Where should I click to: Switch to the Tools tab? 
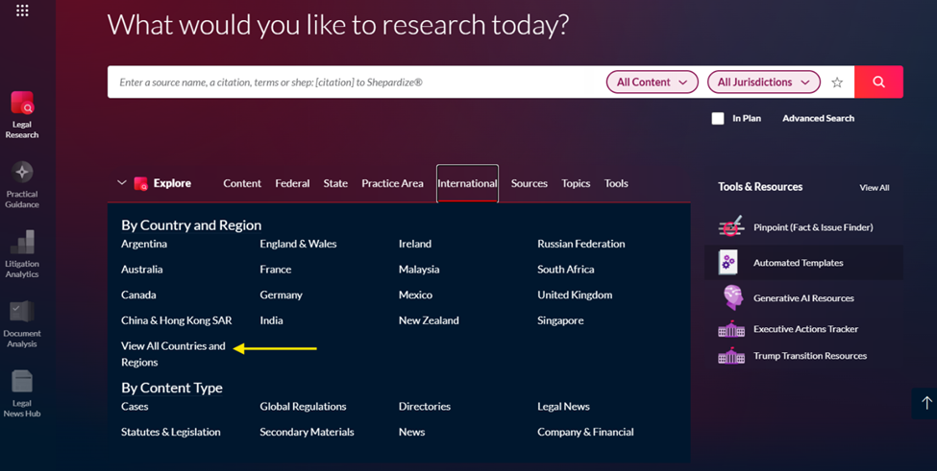[x=616, y=183]
